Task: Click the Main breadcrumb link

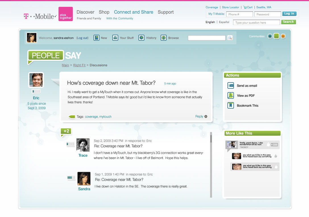Action: click(x=65, y=65)
